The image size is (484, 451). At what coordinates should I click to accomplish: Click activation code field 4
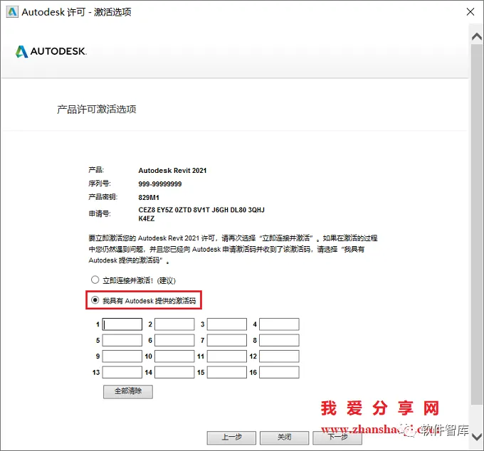coord(279,324)
